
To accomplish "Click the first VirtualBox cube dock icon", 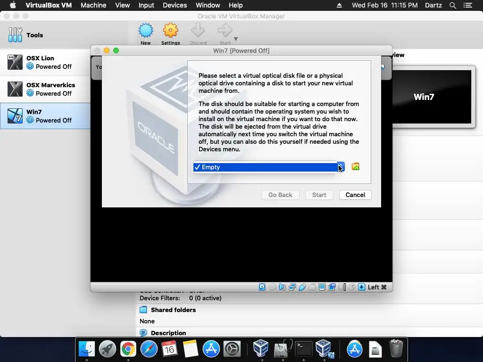I will (261, 348).
